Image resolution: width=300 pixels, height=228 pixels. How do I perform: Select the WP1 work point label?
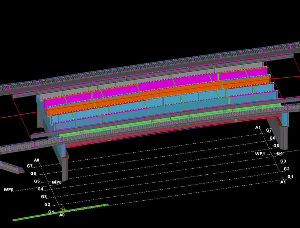(x=260, y=153)
